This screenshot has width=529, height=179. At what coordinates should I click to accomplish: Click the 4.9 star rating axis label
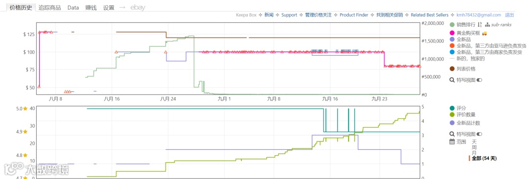23,132
